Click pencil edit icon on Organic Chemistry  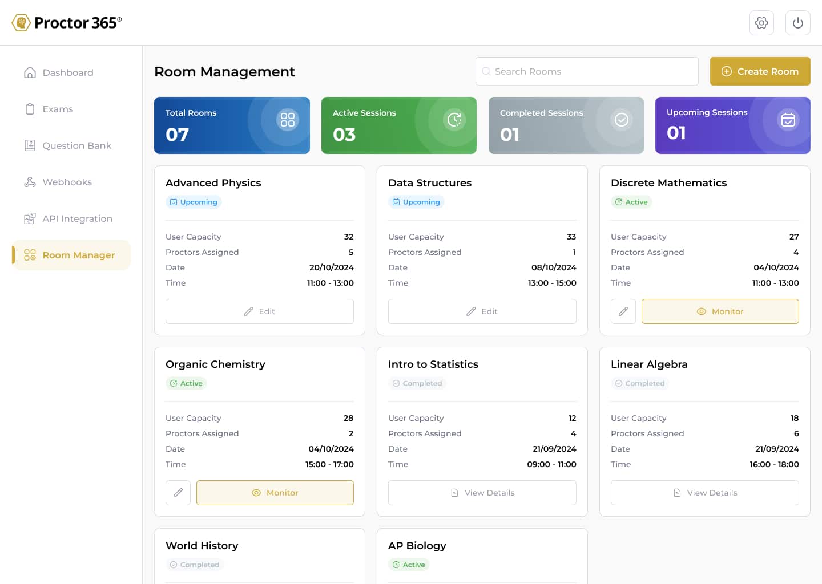[x=178, y=493]
